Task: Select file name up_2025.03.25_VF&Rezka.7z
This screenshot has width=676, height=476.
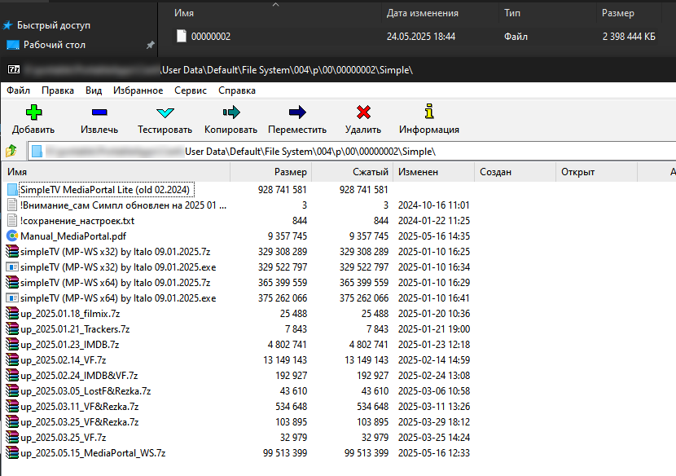Action: (x=79, y=422)
